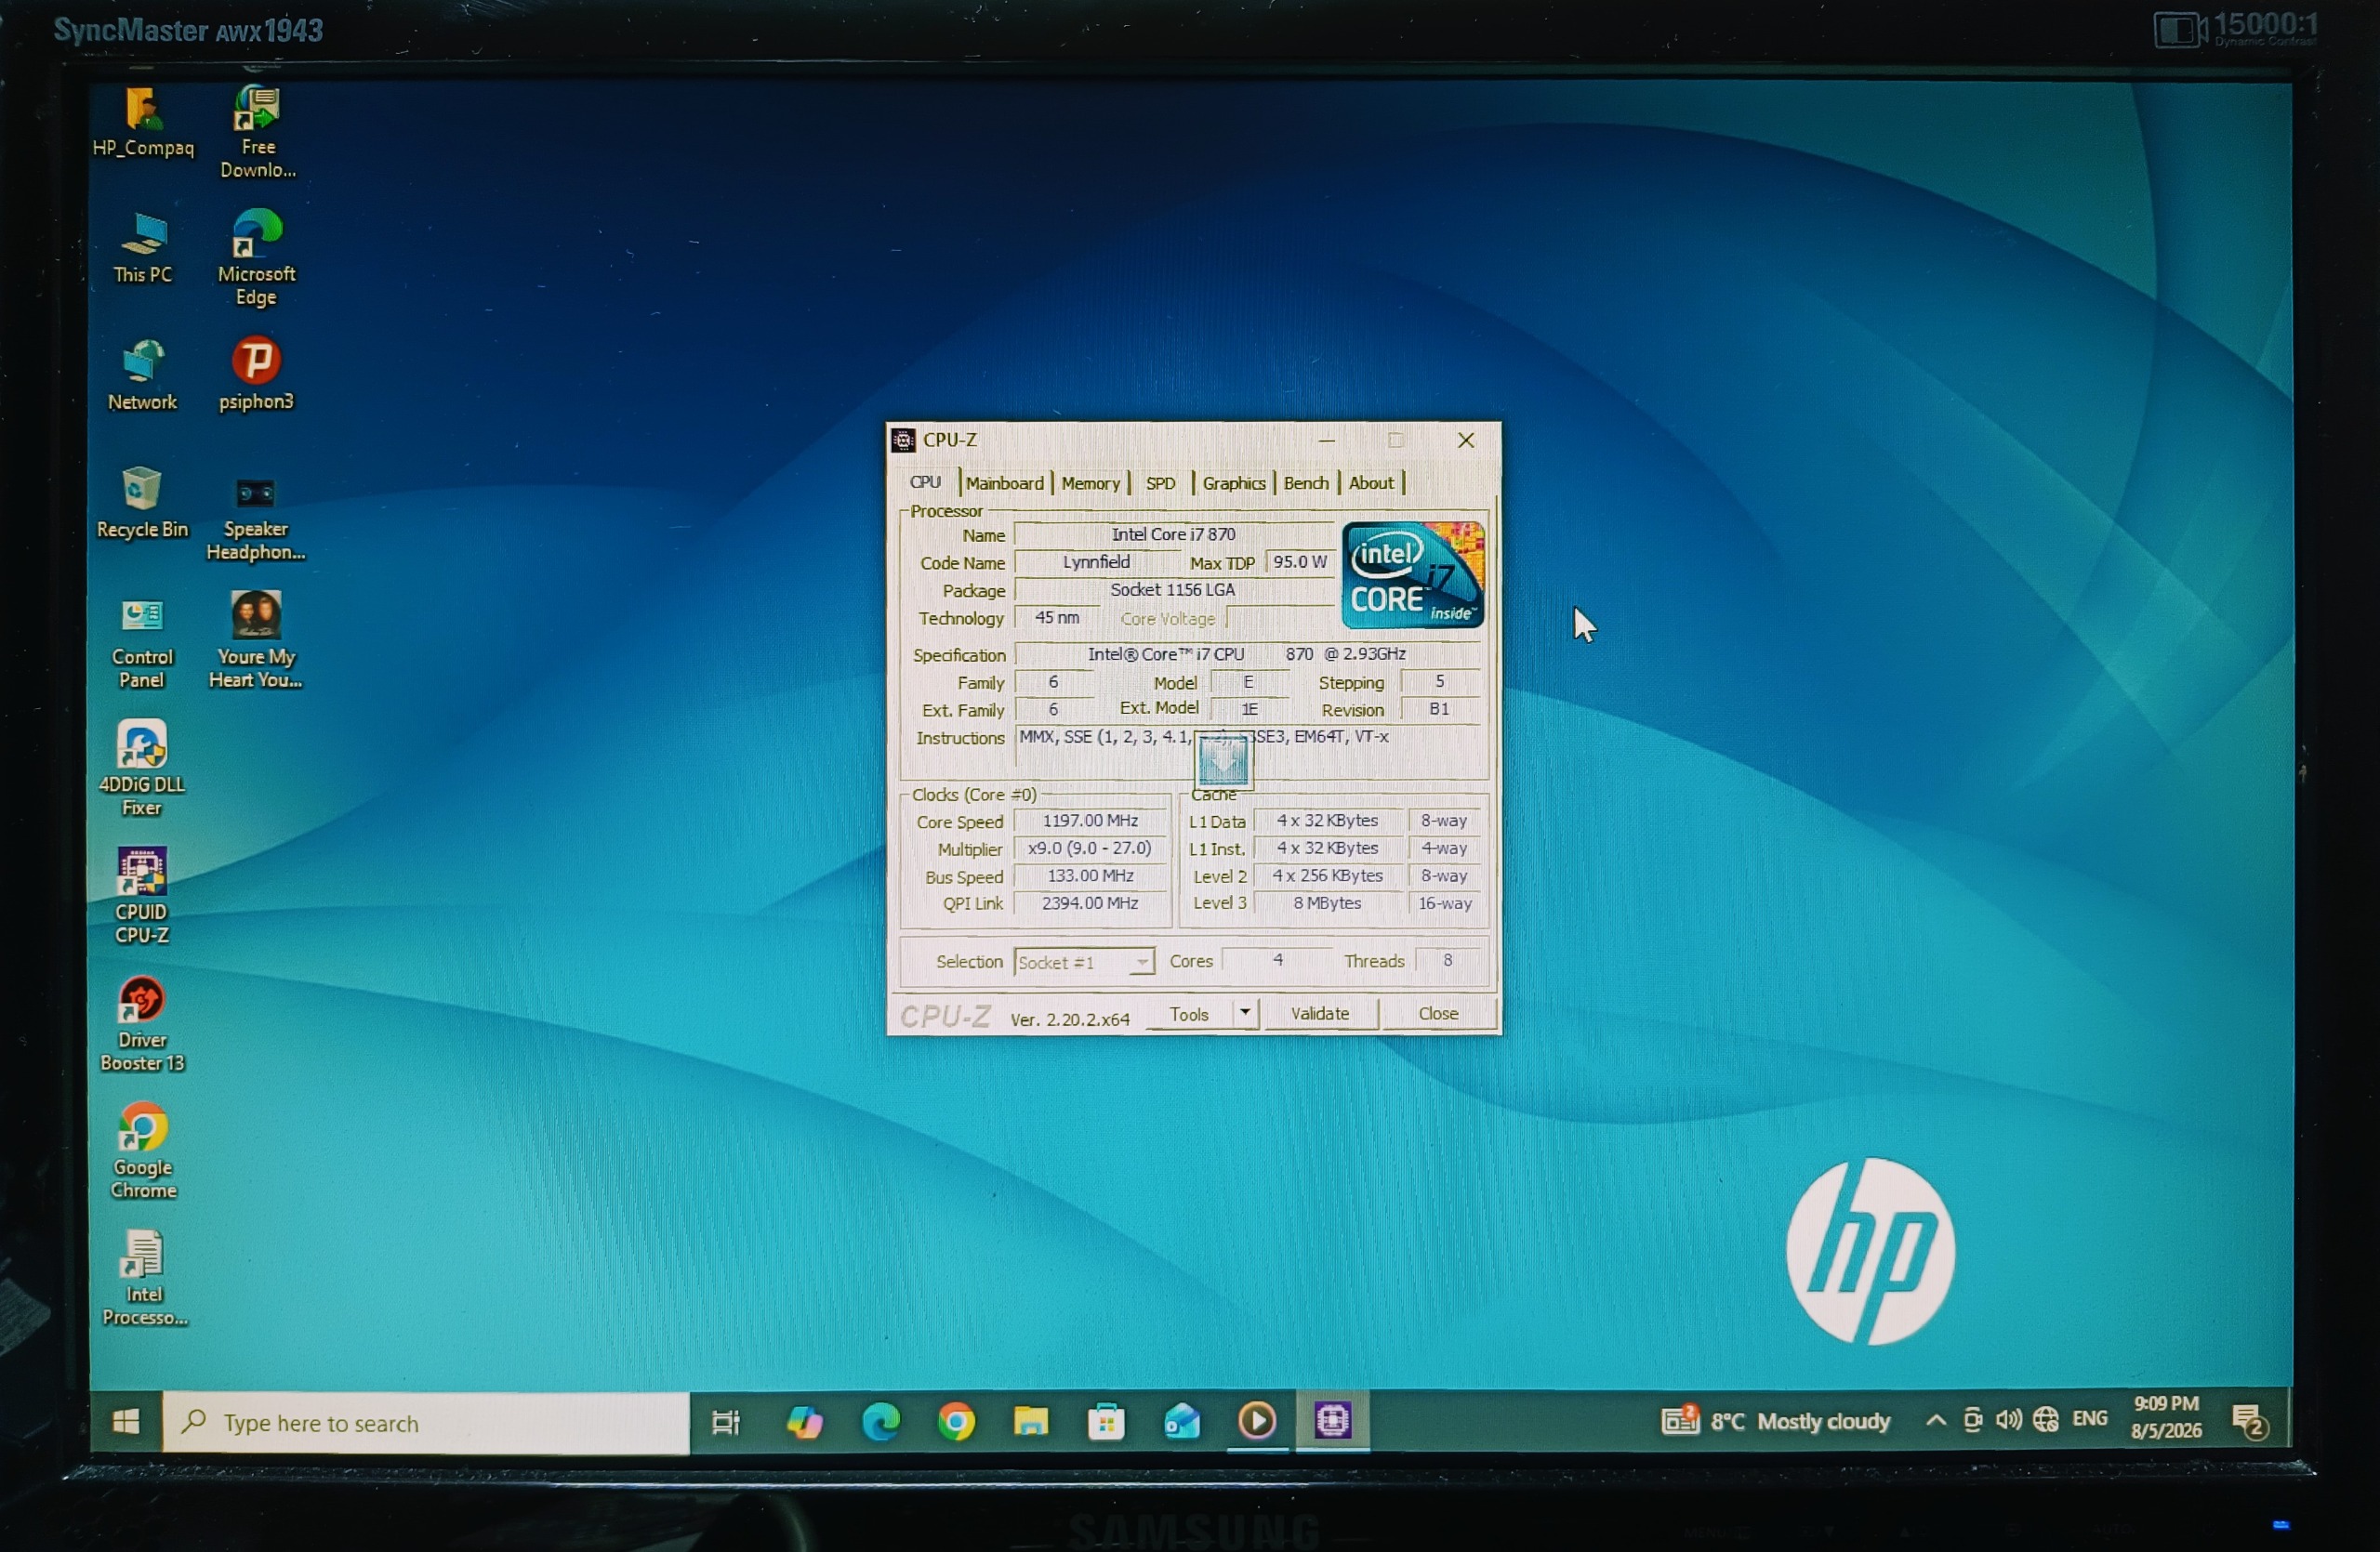Switch to the Mainboard tab
Viewport: 2380px width, 1552px height.
click(1005, 482)
